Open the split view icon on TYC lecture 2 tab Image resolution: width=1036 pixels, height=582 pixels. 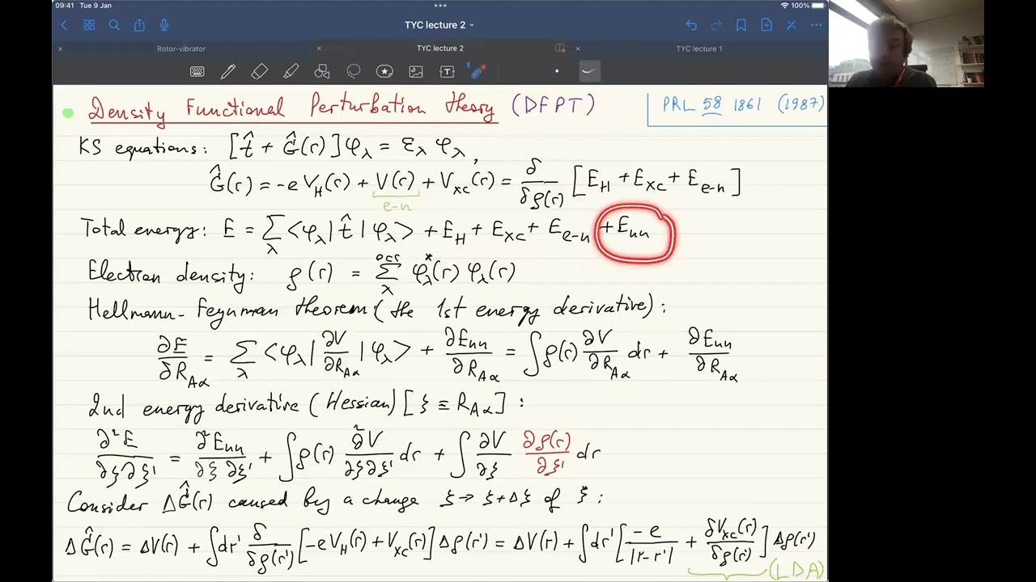(x=559, y=48)
